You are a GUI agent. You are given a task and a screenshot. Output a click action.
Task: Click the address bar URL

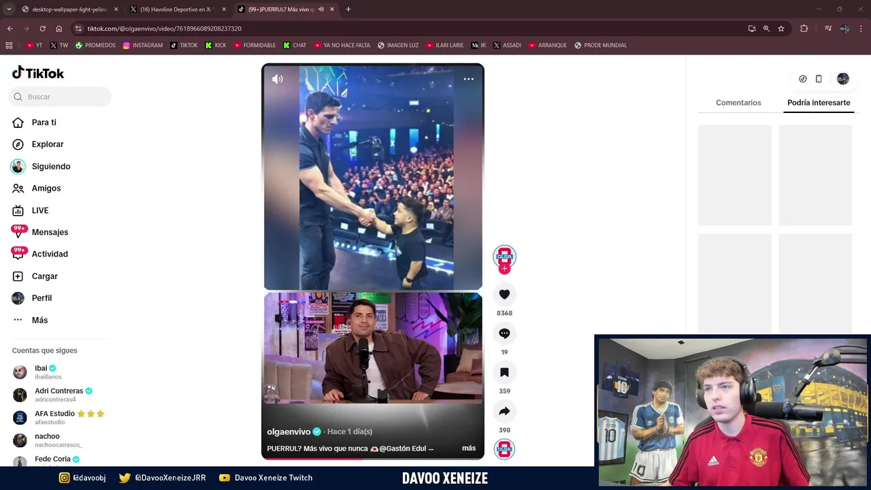coord(164,29)
